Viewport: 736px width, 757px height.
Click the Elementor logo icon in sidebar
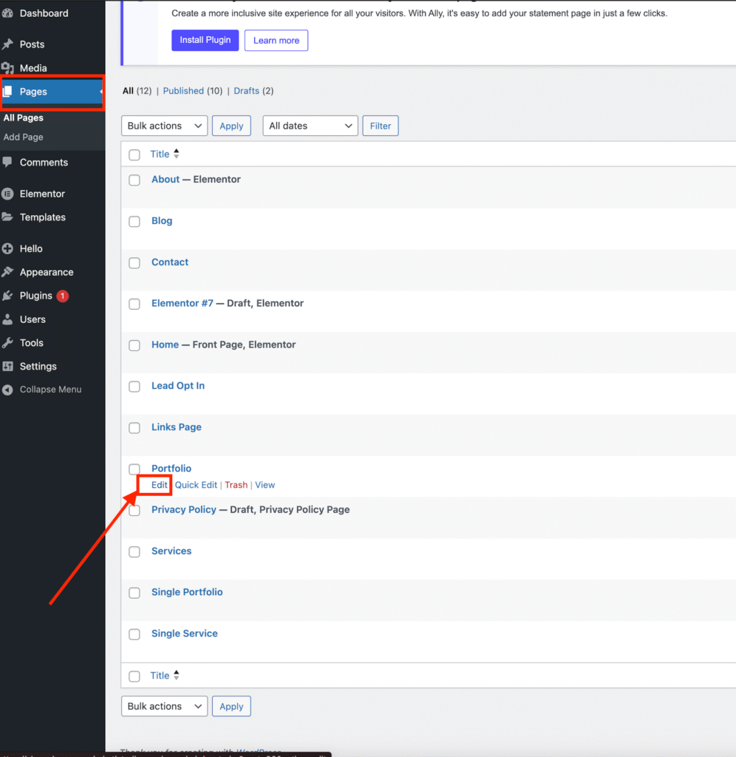(x=7, y=194)
